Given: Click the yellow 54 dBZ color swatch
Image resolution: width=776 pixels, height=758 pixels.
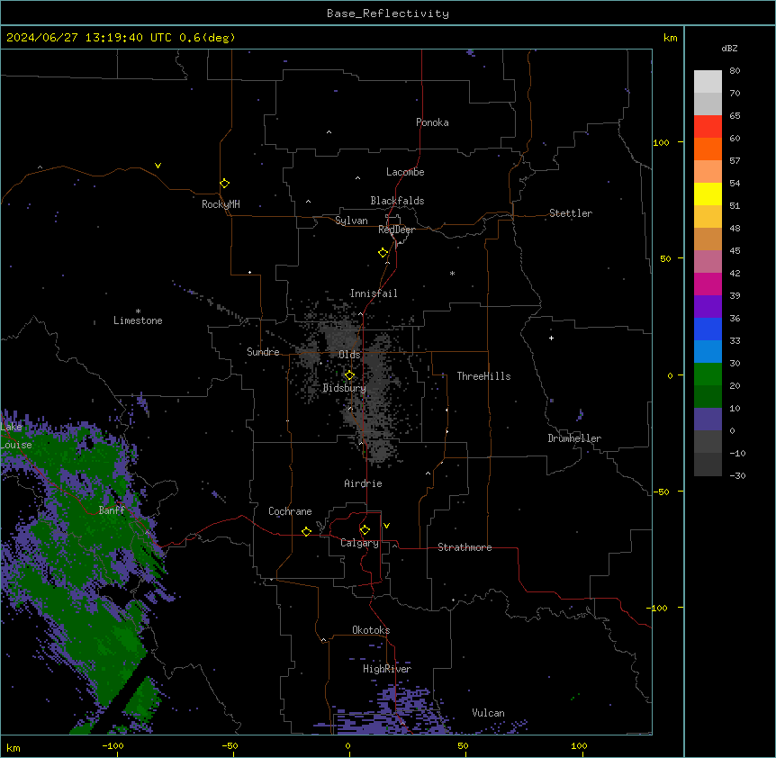Looking at the screenshot, I should (x=708, y=194).
